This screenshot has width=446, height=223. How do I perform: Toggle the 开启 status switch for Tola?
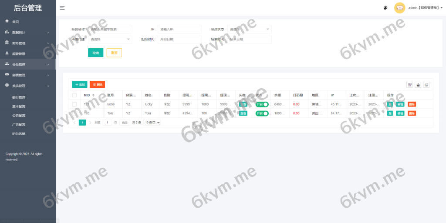coord(262,113)
